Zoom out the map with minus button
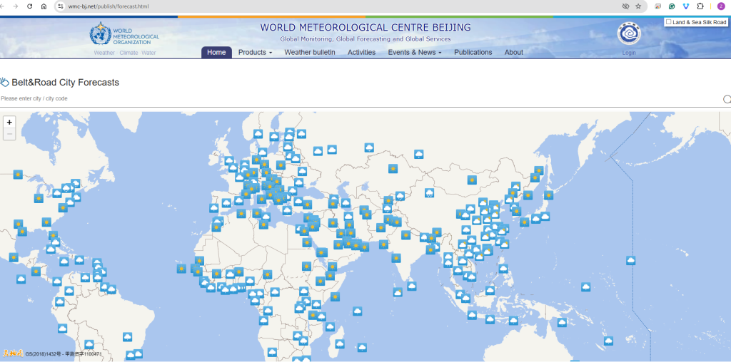 [x=9, y=134]
